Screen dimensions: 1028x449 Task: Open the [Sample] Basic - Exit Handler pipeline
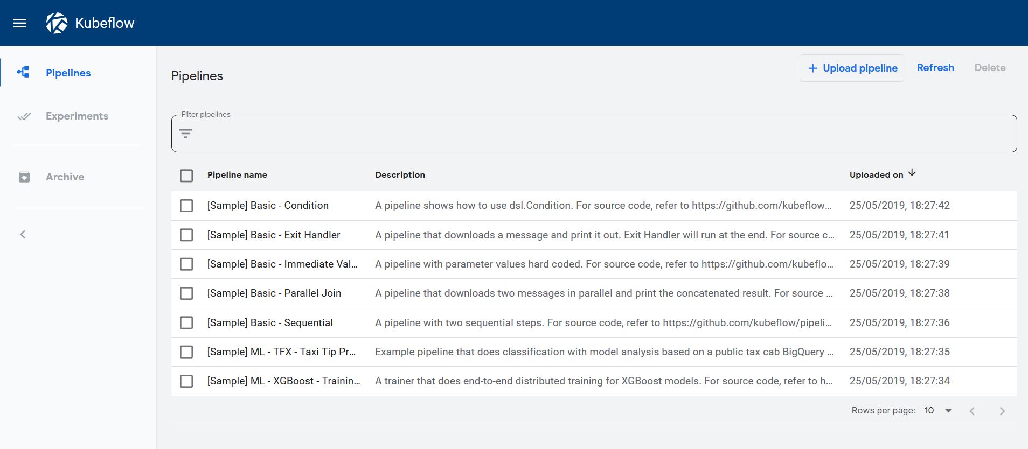click(x=274, y=235)
